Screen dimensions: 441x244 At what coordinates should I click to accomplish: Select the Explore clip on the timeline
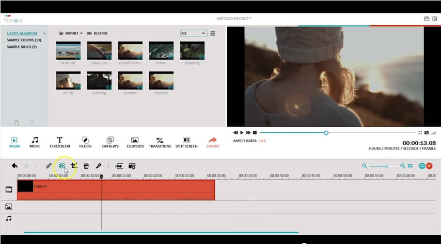tap(116, 190)
